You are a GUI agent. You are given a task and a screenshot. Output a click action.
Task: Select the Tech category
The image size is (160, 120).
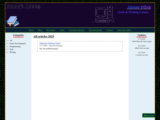pos(11,49)
